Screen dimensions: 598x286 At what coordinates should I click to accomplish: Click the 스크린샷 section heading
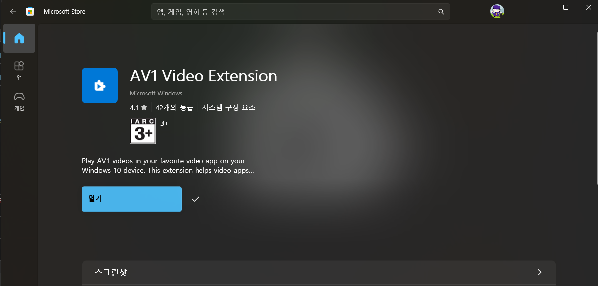[x=111, y=272]
